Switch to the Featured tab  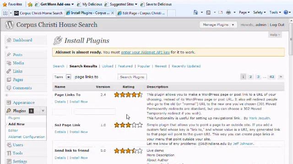point(125,66)
